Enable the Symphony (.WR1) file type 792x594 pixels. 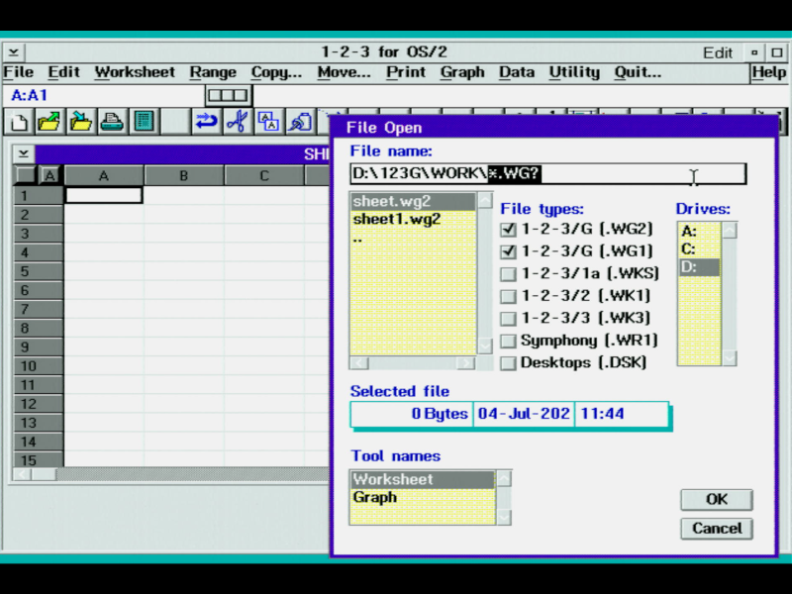pos(508,341)
